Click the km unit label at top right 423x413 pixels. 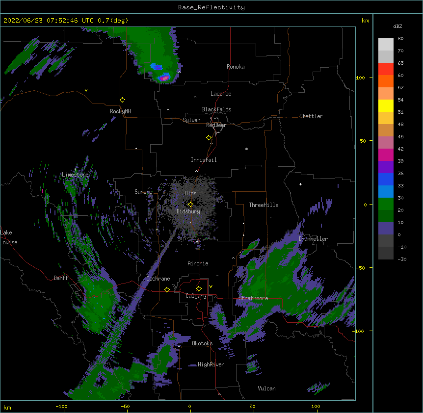[365, 21]
